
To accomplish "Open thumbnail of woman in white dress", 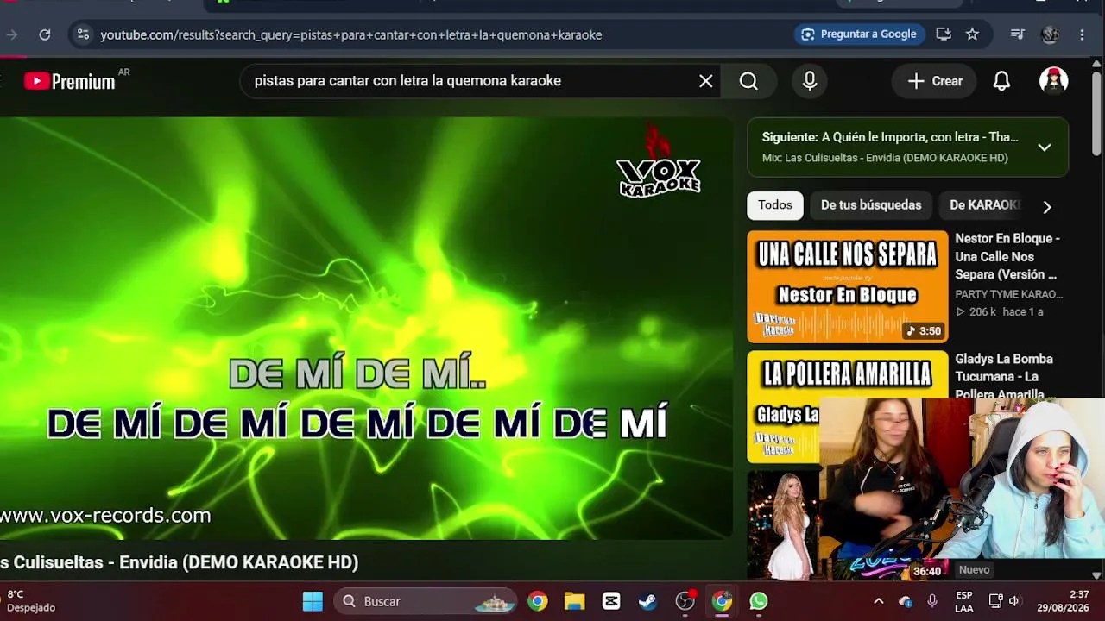I will click(x=783, y=524).
